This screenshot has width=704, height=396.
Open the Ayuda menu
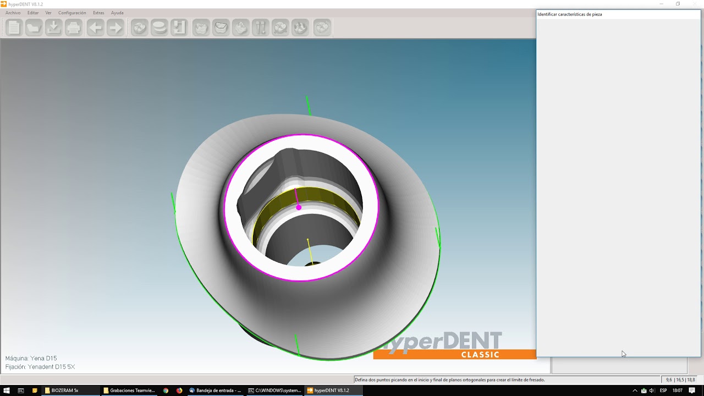pyautogui.click(x=117, y=13)
